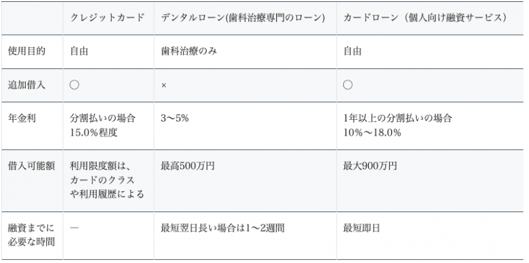Click the 最高500万円 cell
The width and height of the screenshot is (529, 263).
coord(188,166)
